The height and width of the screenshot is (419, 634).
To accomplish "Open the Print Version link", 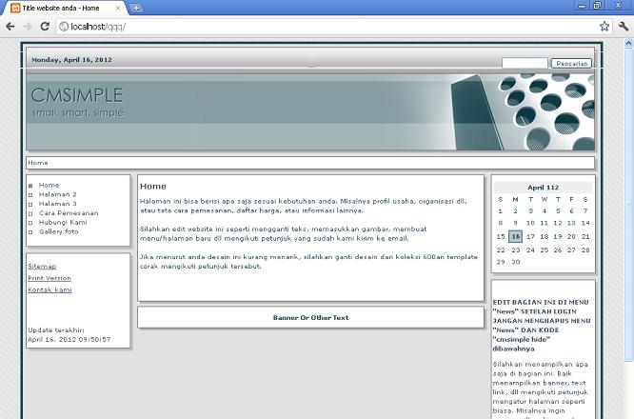I will pos(50,278).
